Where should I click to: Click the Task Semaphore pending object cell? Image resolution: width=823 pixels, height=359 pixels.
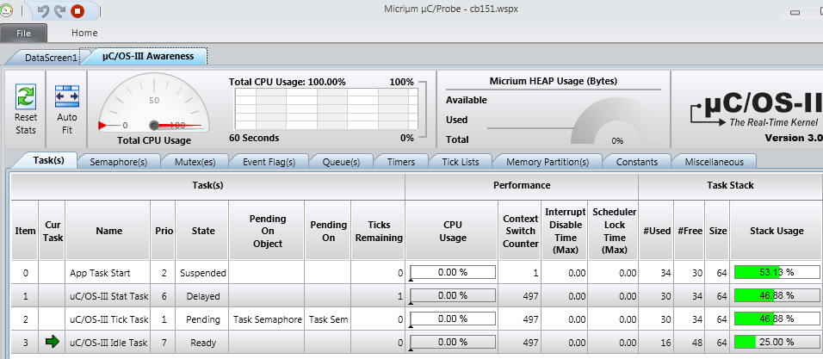pyautogui.click(x=267, y=319)
